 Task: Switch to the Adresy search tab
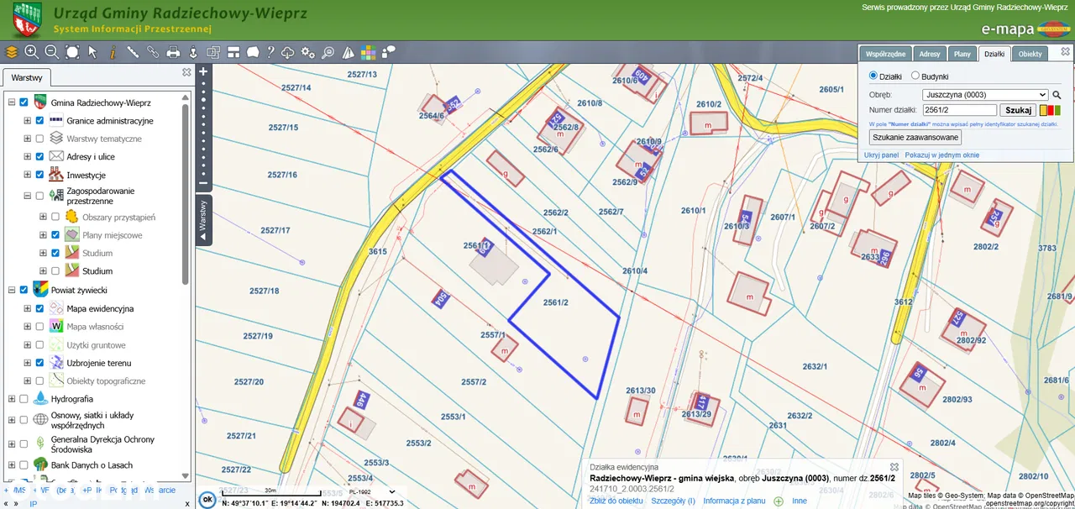coord(930,54)
